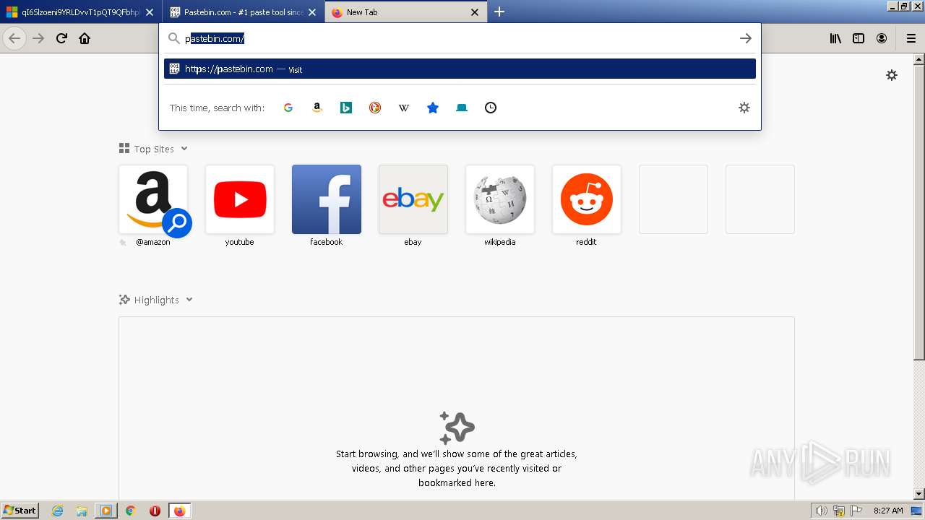Open the Firefox hamburger menu
Image resolution: width=925 pixels, height=520 pixels.
pos(911,38)
